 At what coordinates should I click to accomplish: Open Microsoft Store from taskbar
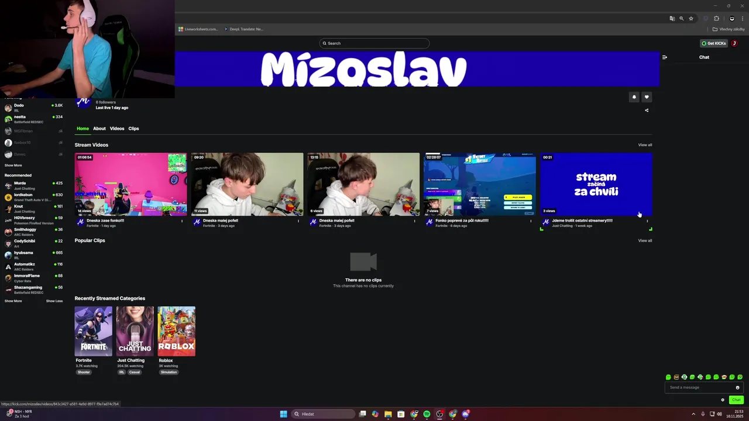pos(401,414)
